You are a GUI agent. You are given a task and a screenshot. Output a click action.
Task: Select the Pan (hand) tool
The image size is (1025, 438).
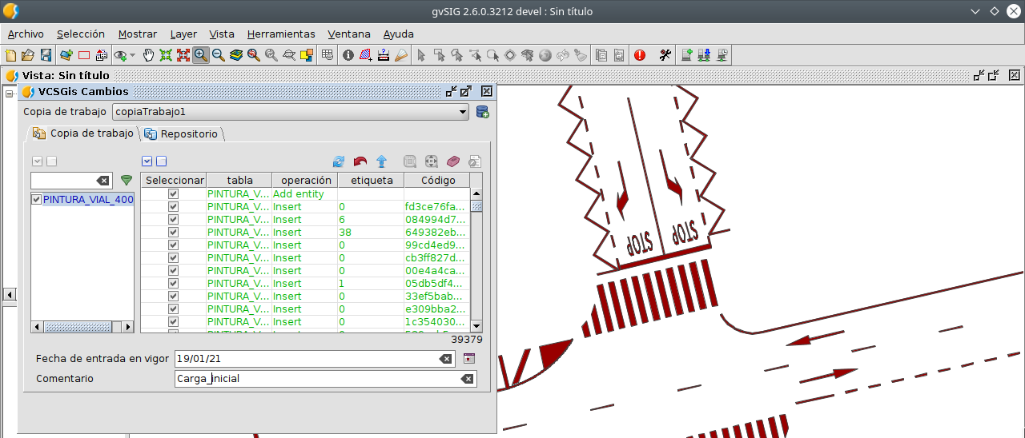[x=149, y=55]
